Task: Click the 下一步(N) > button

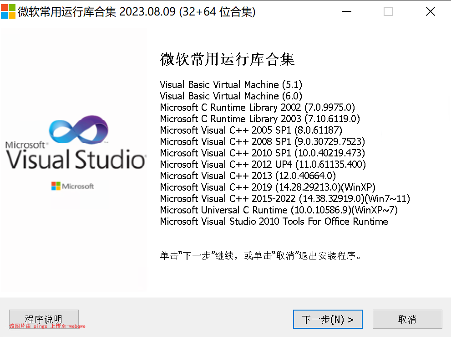Action: [x=328, y=319]
